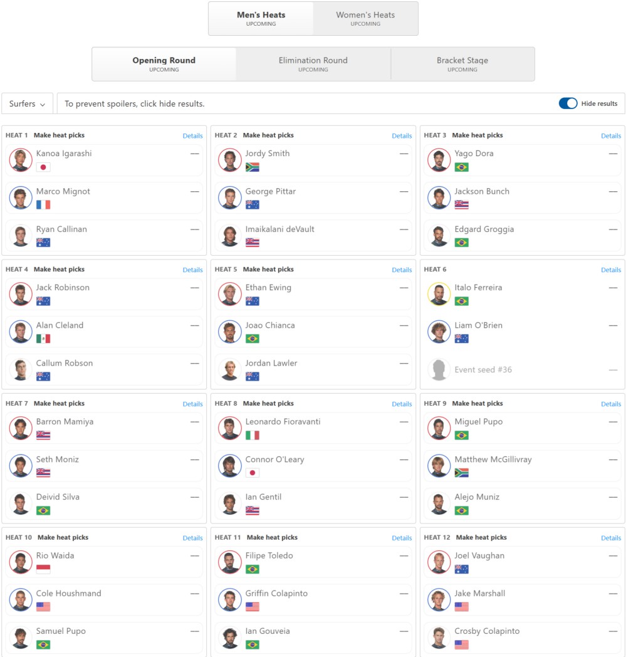
Task: Select the Ethan Ewing surfer row
Action: click(313, 294)
